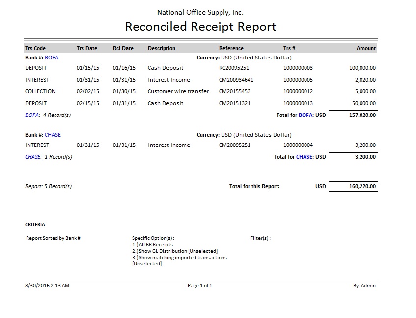Click the Rcl Date column header
The height and width of the screenshot is (318, 416).
pos(123,48)
